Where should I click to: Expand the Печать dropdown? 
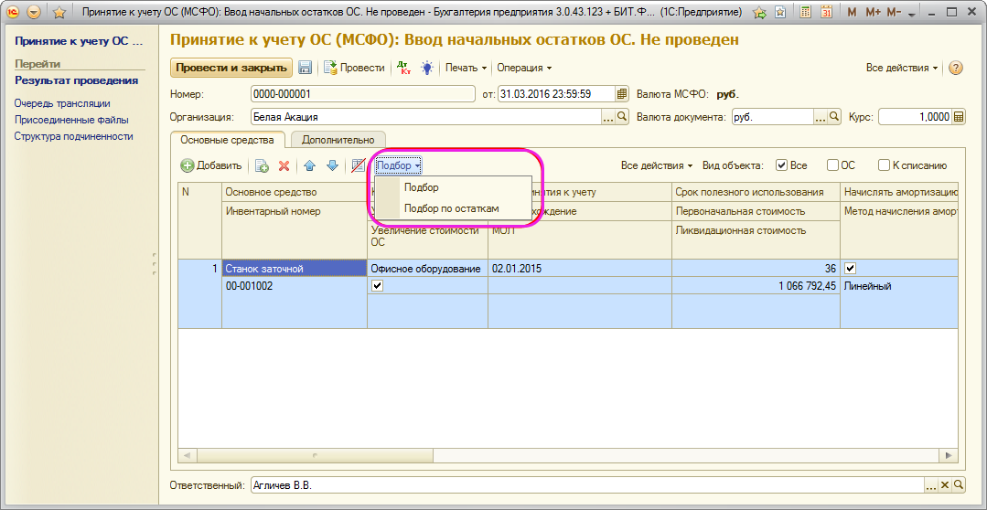pyautogui.click(x=466, y=68)
